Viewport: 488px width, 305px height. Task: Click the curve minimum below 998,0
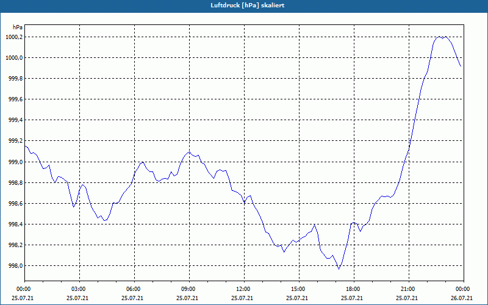pyautogui.click(x=339, y=269)
